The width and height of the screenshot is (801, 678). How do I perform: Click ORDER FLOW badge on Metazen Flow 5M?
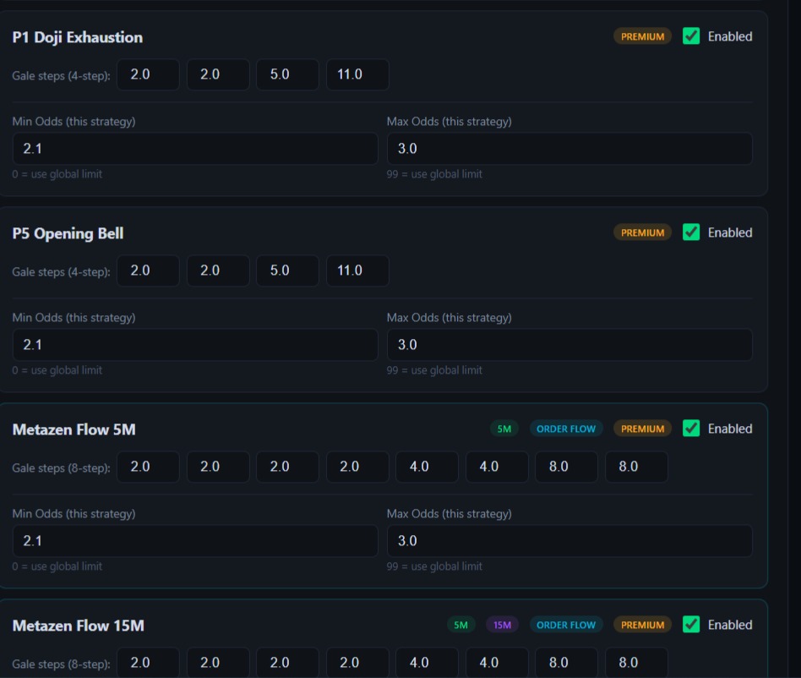coord(566,429)
